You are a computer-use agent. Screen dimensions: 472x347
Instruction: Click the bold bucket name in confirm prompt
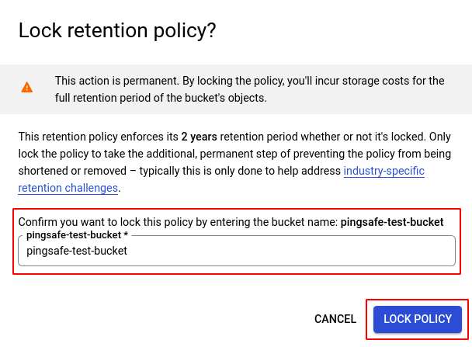pos(392,222)
